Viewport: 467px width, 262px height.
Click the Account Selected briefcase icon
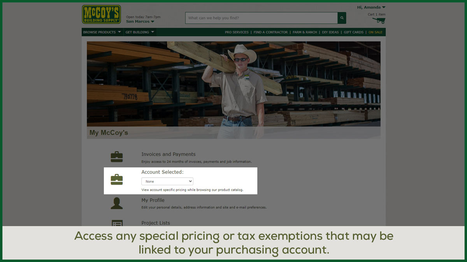pos(117,180)
